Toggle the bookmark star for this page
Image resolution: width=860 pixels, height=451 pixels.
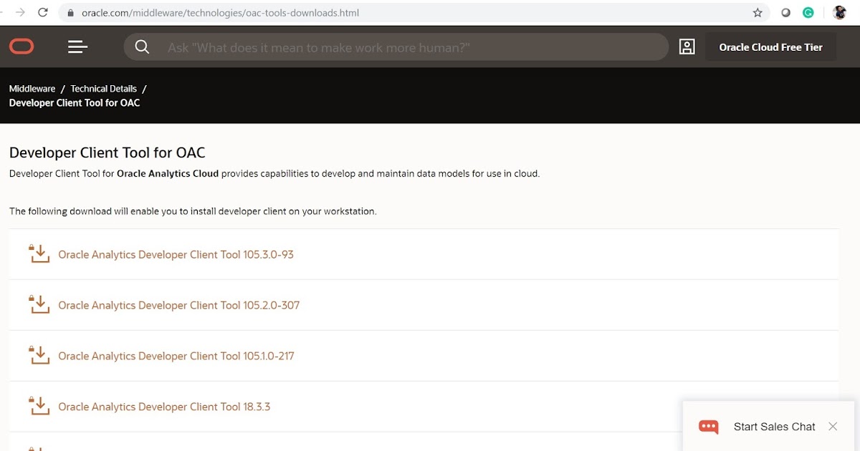pyautogui.click(x=757, y=12)
